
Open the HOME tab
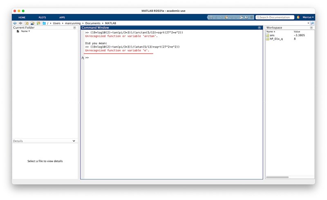22,18
